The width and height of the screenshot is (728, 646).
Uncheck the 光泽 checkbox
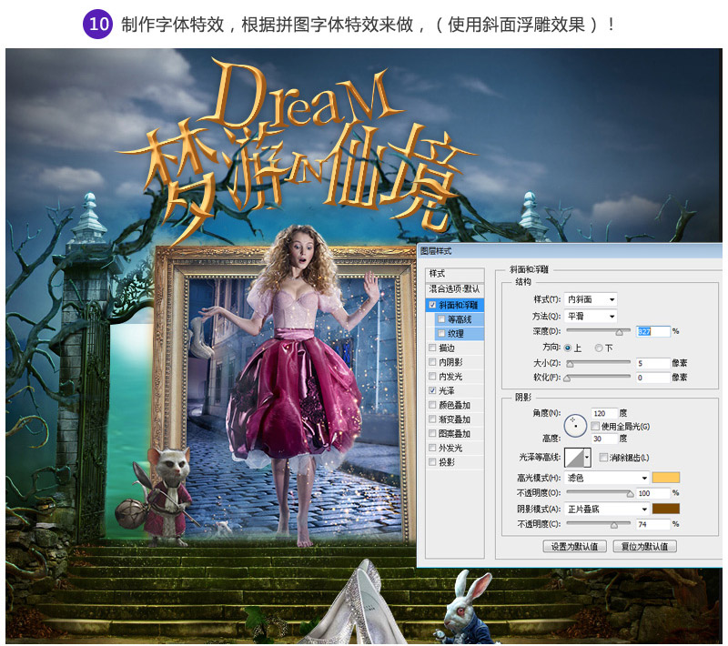(432, 390)
